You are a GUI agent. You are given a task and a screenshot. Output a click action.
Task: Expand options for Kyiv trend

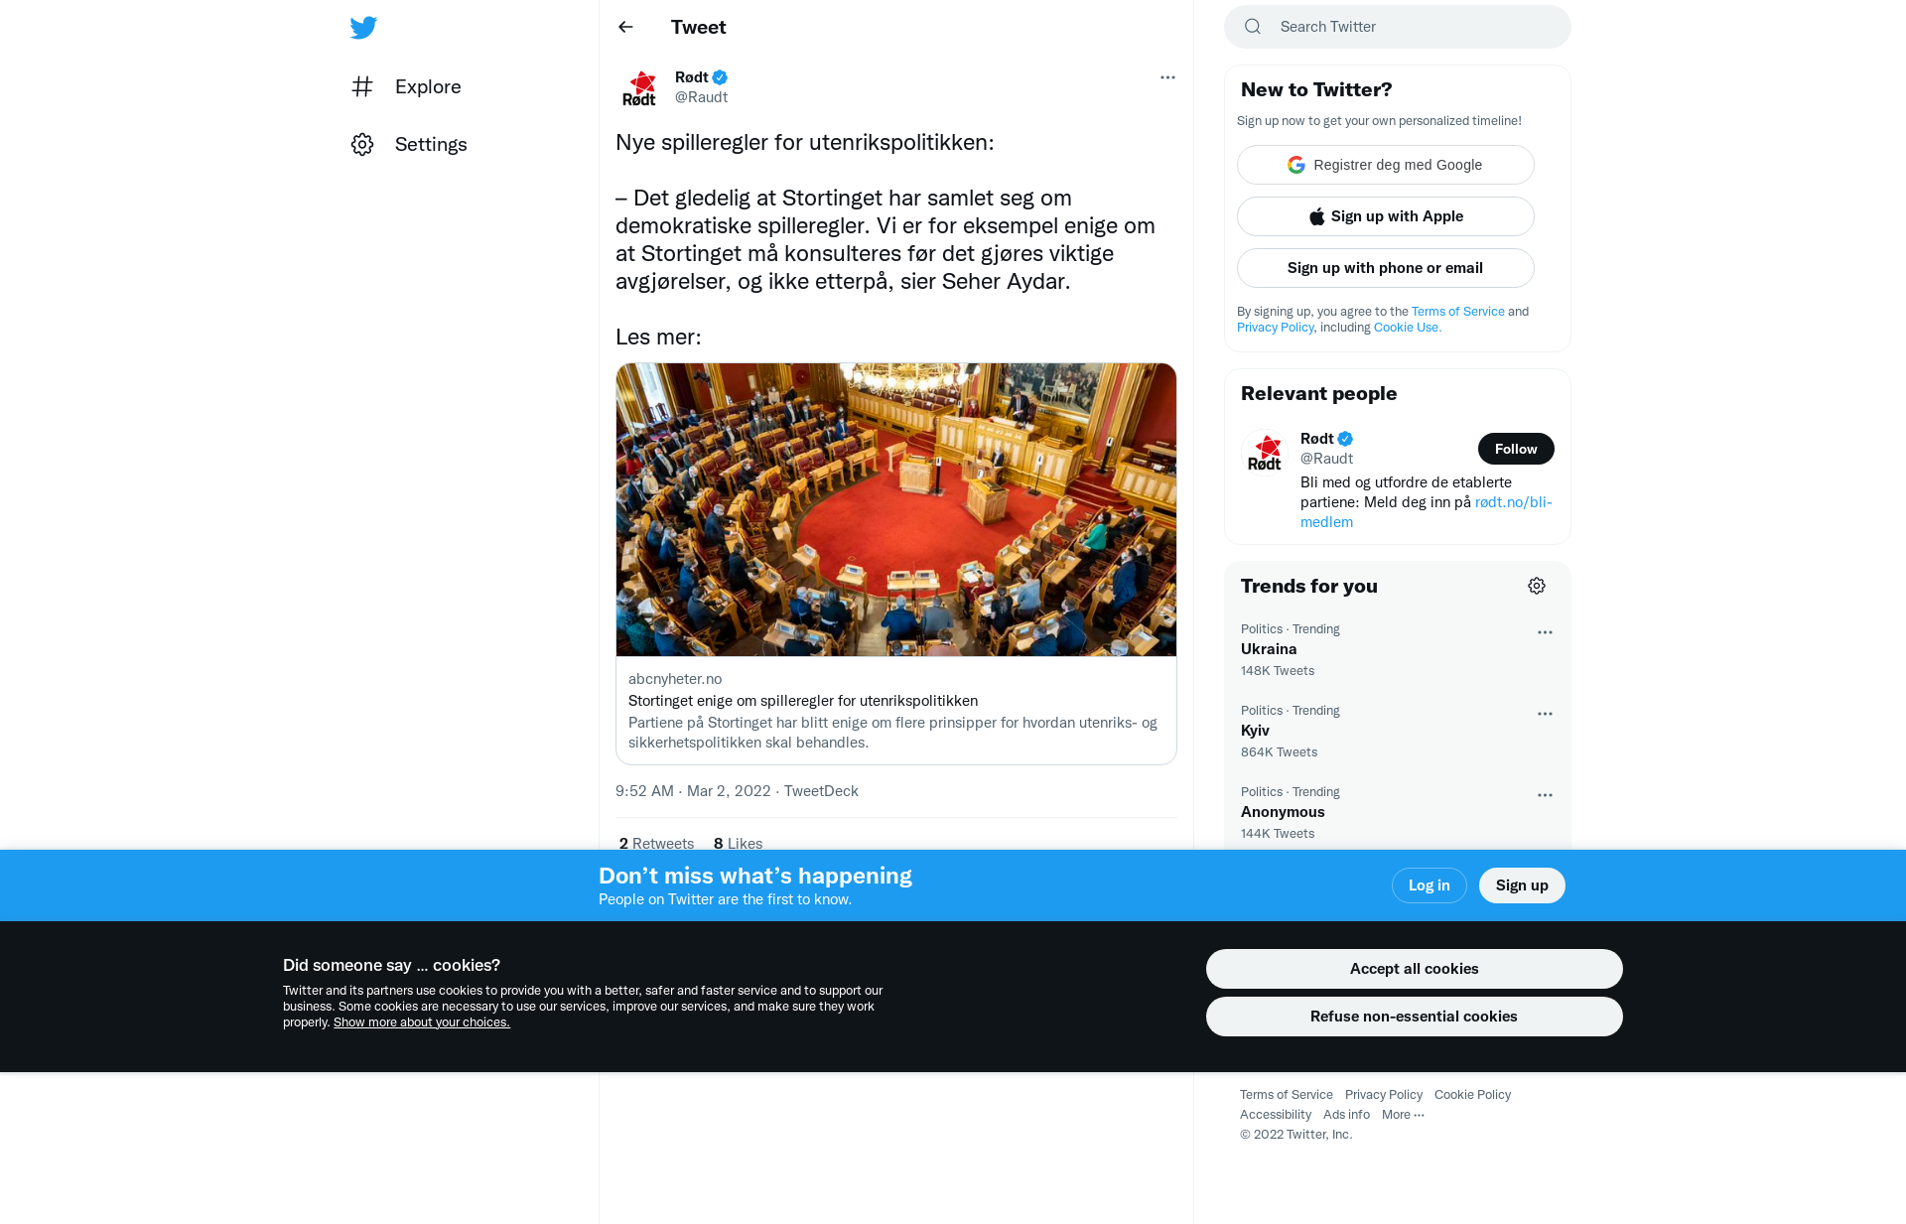tap(1545, 714)
